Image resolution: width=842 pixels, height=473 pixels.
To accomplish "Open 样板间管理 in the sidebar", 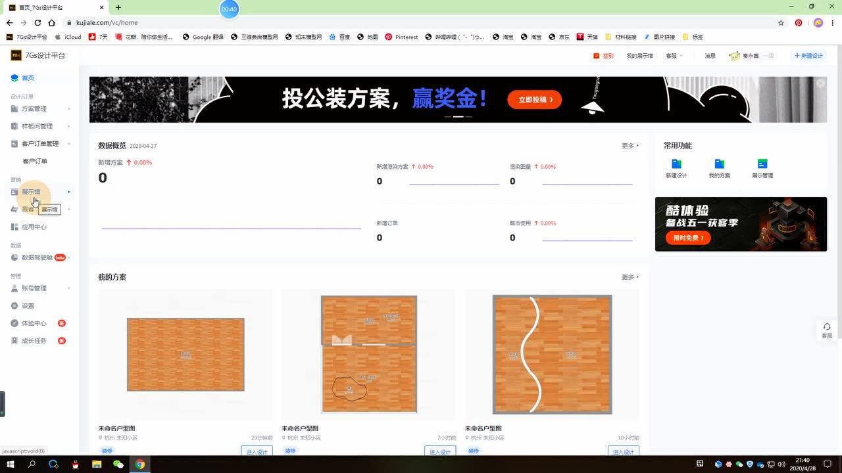I will pos(36,125).
